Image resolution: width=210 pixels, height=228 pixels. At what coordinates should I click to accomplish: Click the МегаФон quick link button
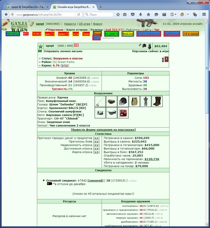[13, 34]
